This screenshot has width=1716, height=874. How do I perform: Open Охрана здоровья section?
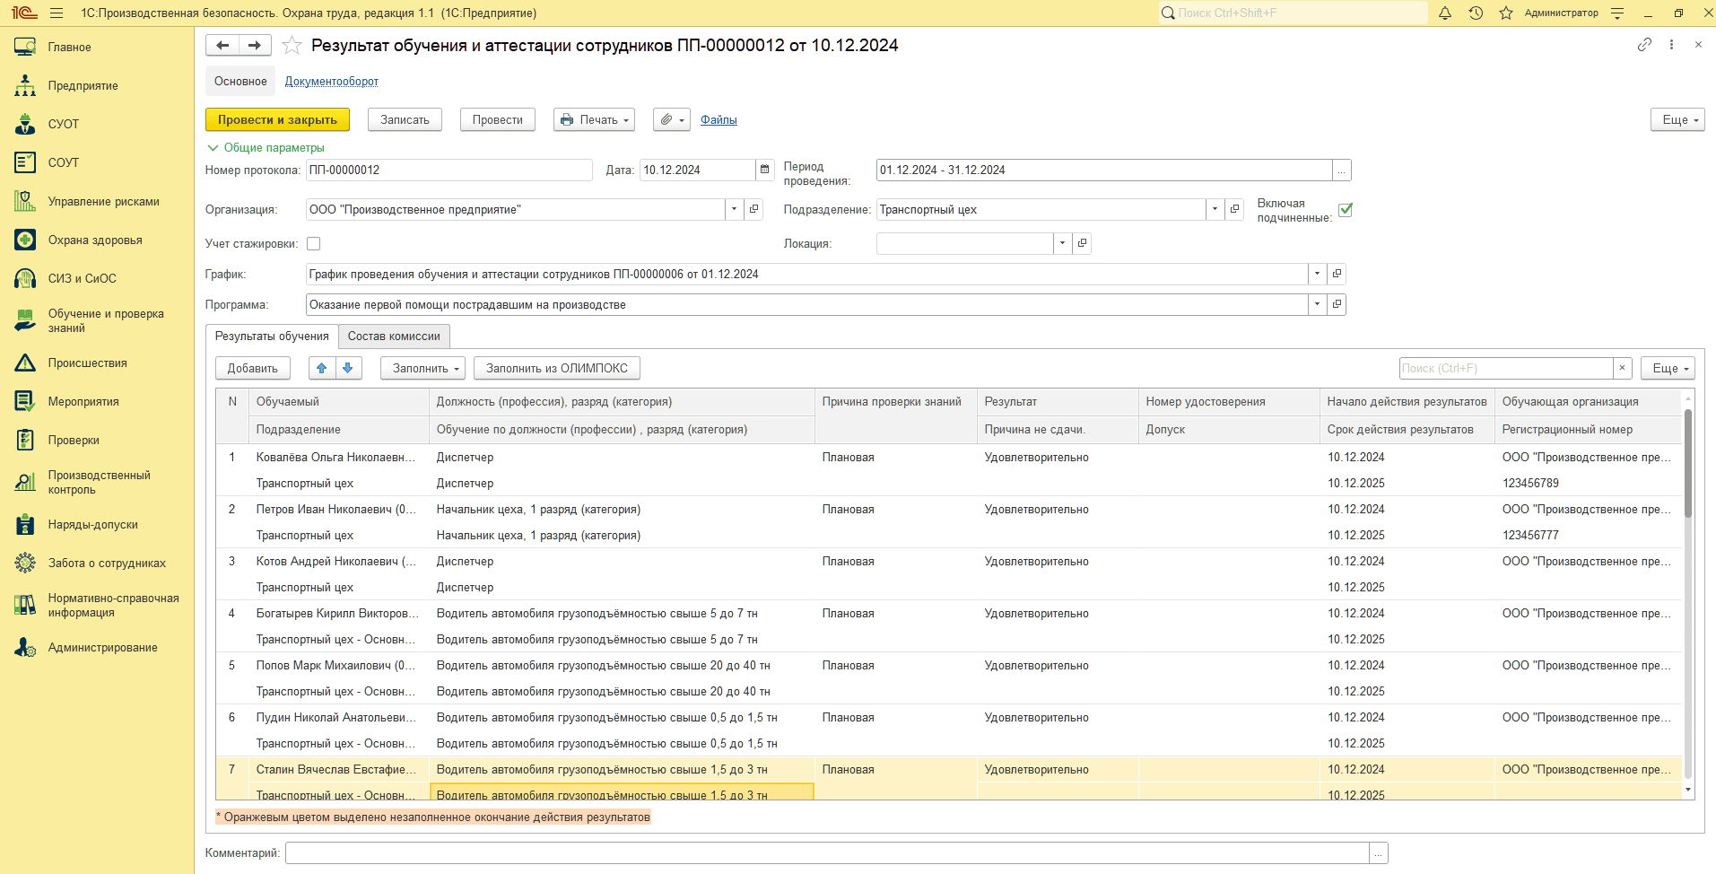(95, 240)
